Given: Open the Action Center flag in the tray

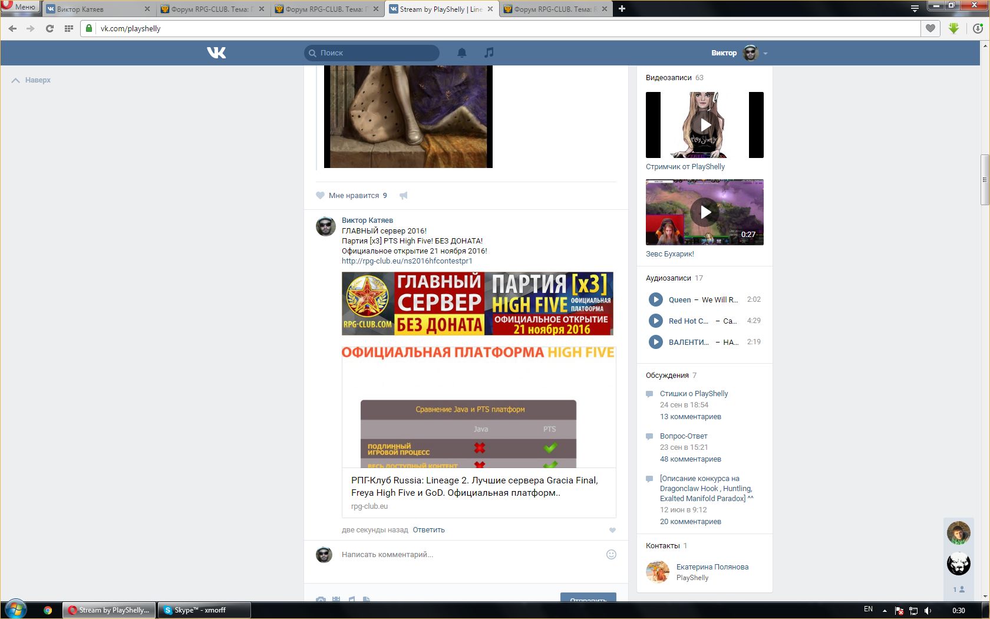Looking at the screenshot, I should [899, 610].
